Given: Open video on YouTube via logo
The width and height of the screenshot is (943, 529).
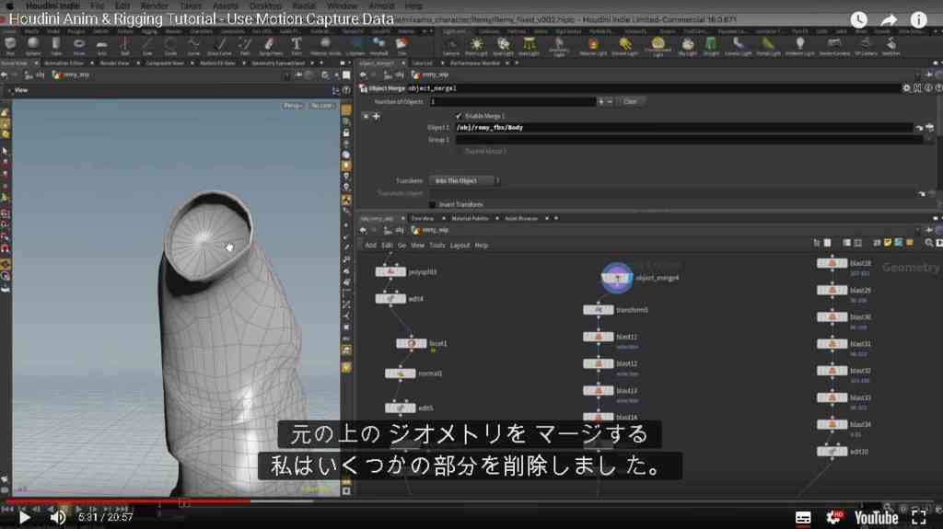Looking at the screenshot, I should (877, 518).
